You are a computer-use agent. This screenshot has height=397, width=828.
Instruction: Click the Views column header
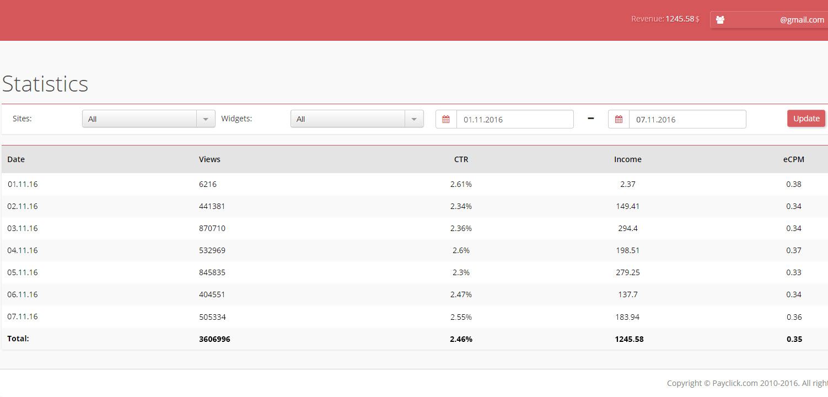pos(209,159)
